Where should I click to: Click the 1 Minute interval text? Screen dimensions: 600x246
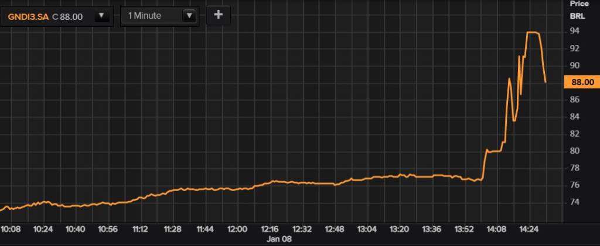pyautogui.click(x=144, y=16)
